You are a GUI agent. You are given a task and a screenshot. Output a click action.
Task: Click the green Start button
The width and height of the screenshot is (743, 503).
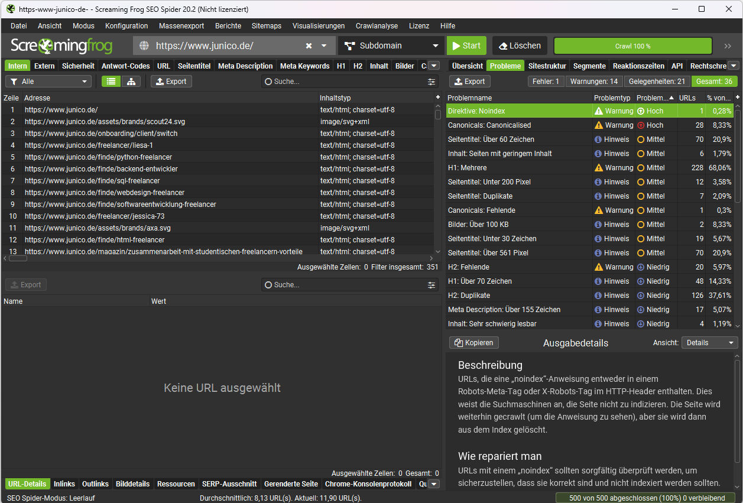coord(466,46)
